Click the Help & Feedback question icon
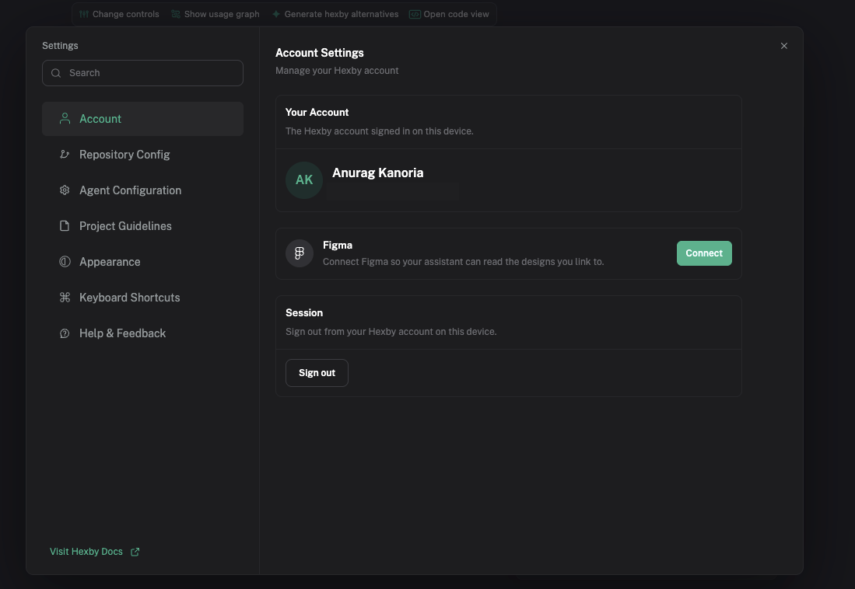This screenshot has height=589, width=855. [x=65, y=333]
